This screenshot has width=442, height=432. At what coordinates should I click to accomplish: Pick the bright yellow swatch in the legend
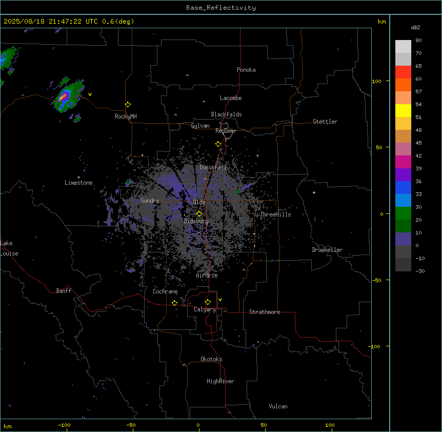[403, 110]
